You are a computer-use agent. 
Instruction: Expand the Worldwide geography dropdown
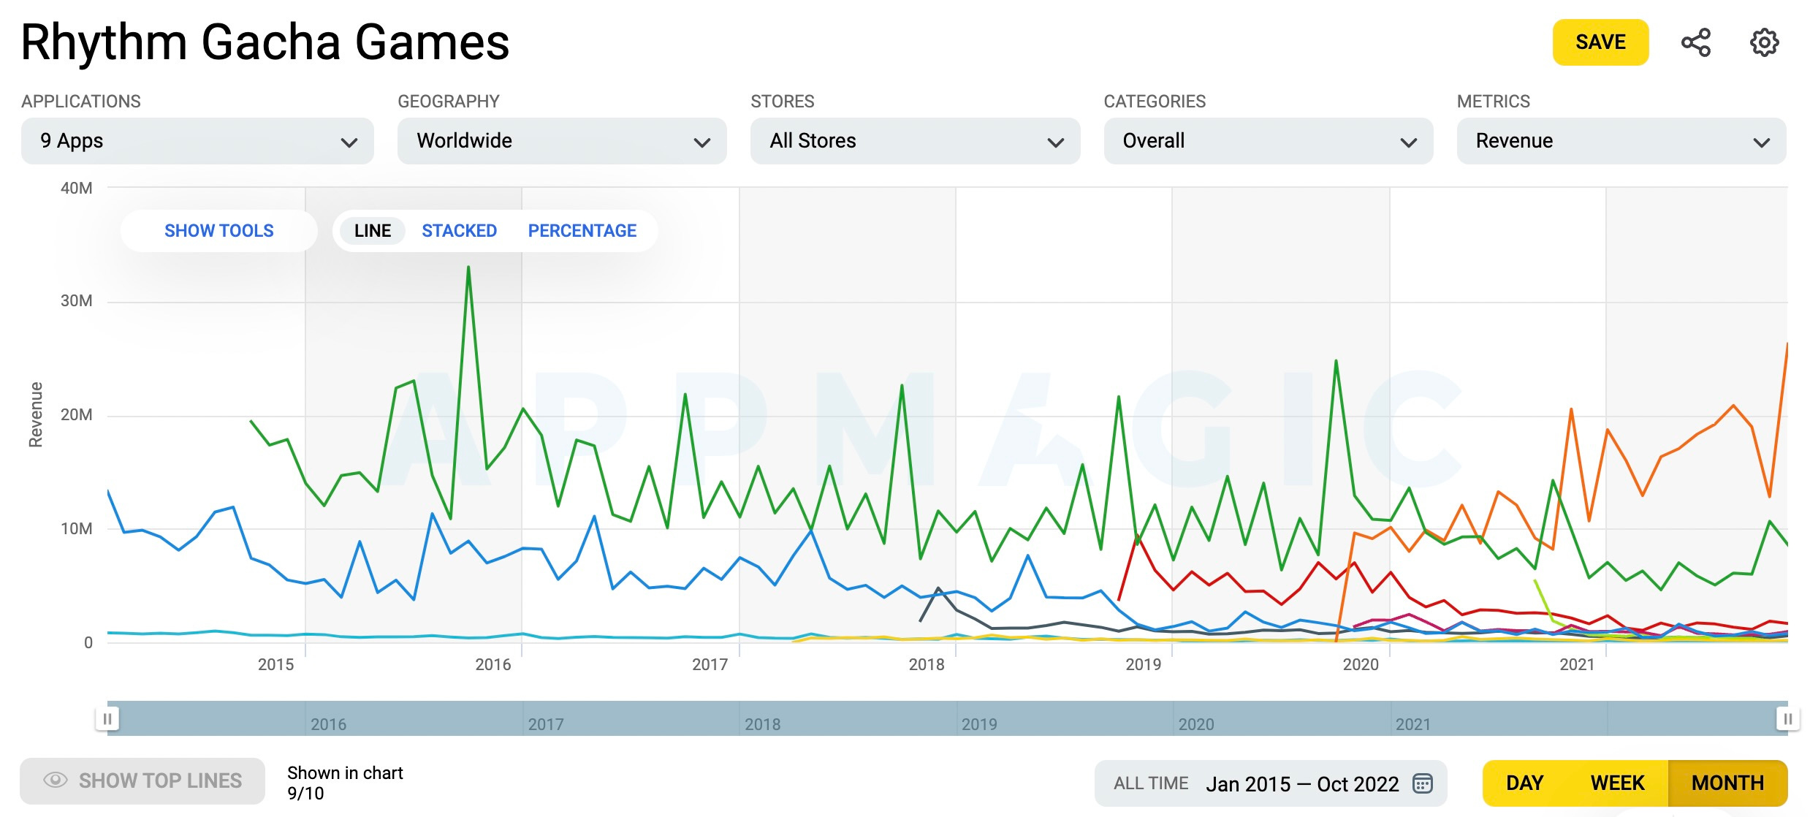click(x=562, y=141)
